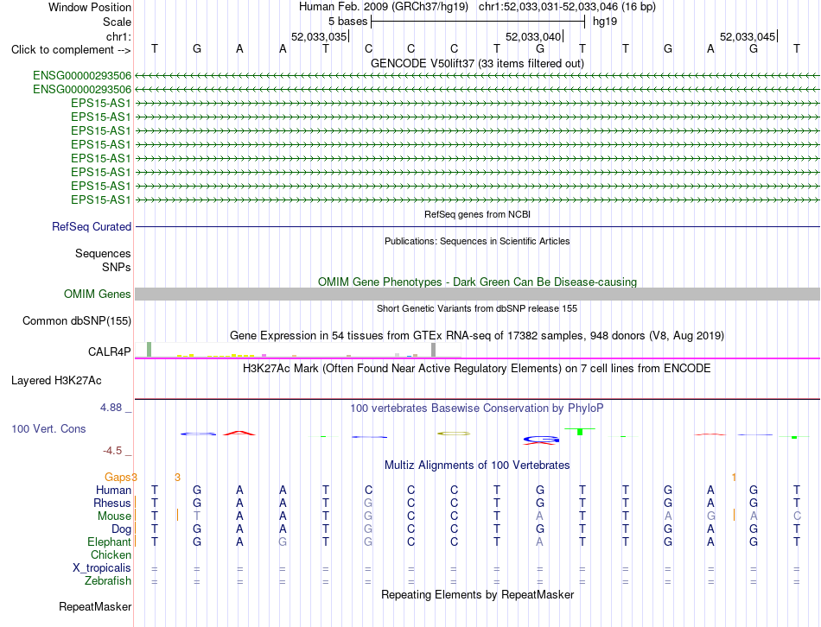Click the 52,033,035 ruler position marker
This screenshot has height=627, width=821.
click(x=320, y=36)
